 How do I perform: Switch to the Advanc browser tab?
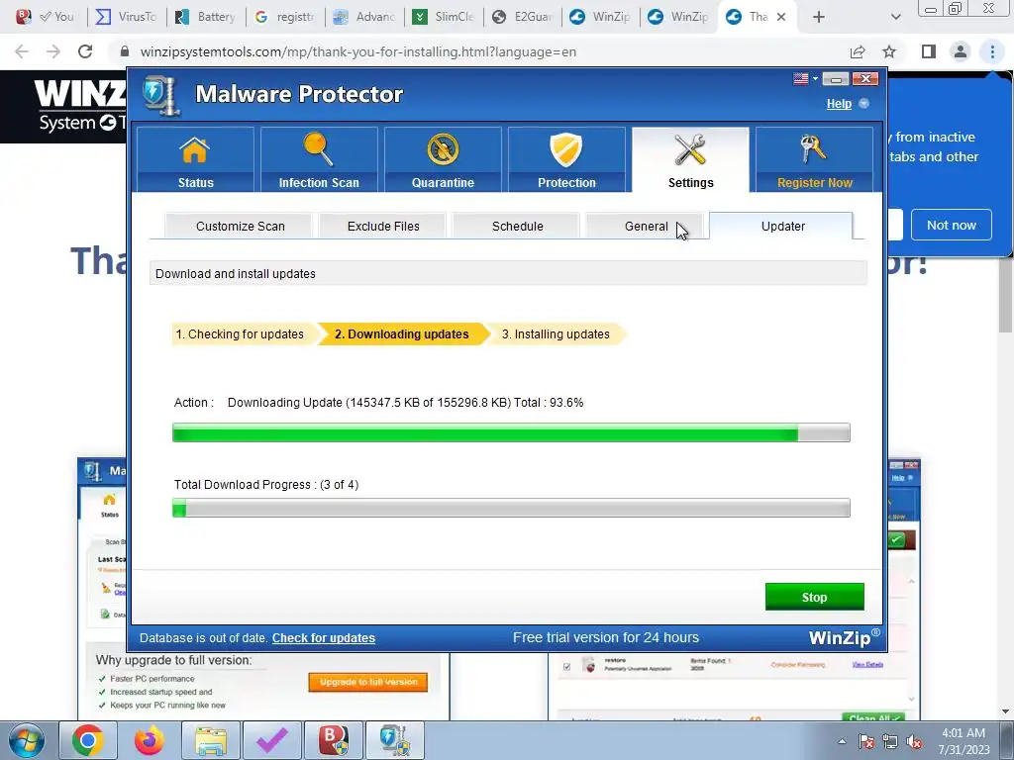364,17
